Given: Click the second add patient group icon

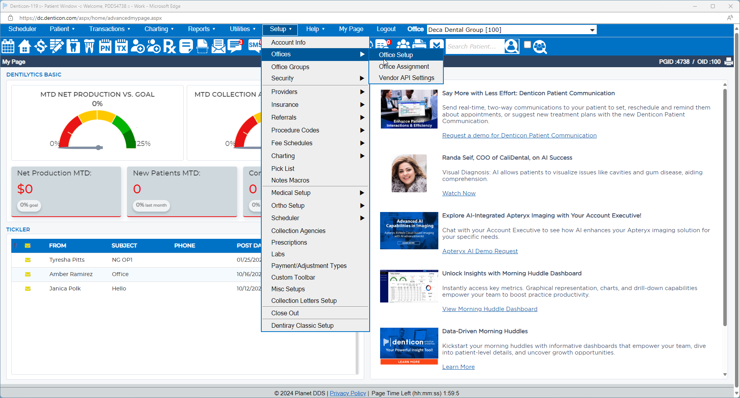Looking at the screenshot, I should [x=154, y=46].
